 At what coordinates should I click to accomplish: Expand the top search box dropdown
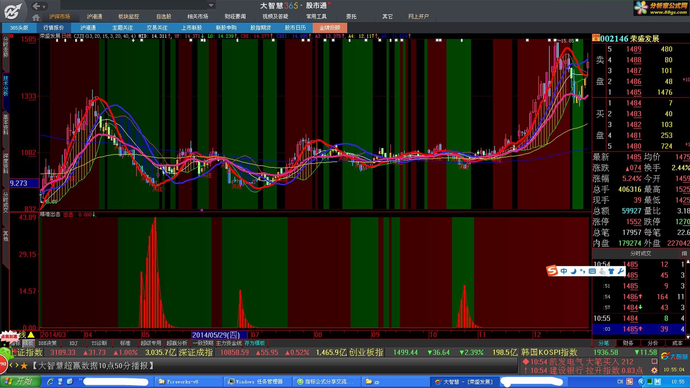[x=211, y=5]
